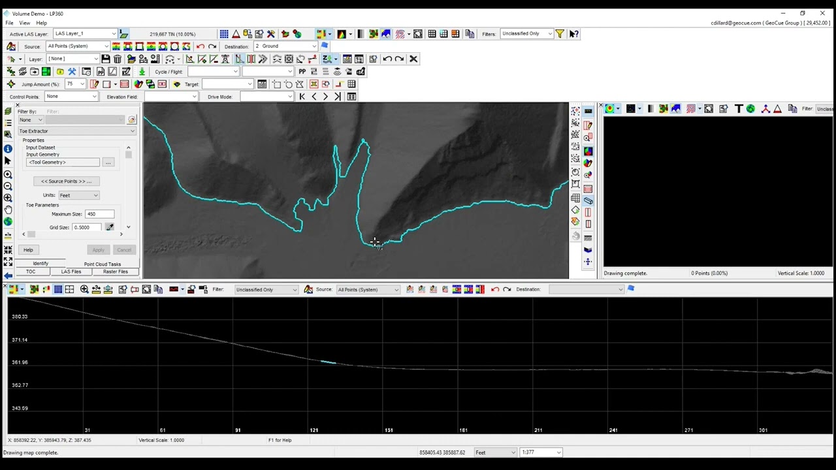Switch to the Raster Files tab
The width and height of the screenshot is (836, 470).
tap(116, 272)
